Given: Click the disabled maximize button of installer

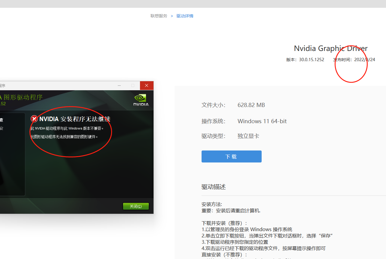Looking at the screenshot, I should click(133, 85).
